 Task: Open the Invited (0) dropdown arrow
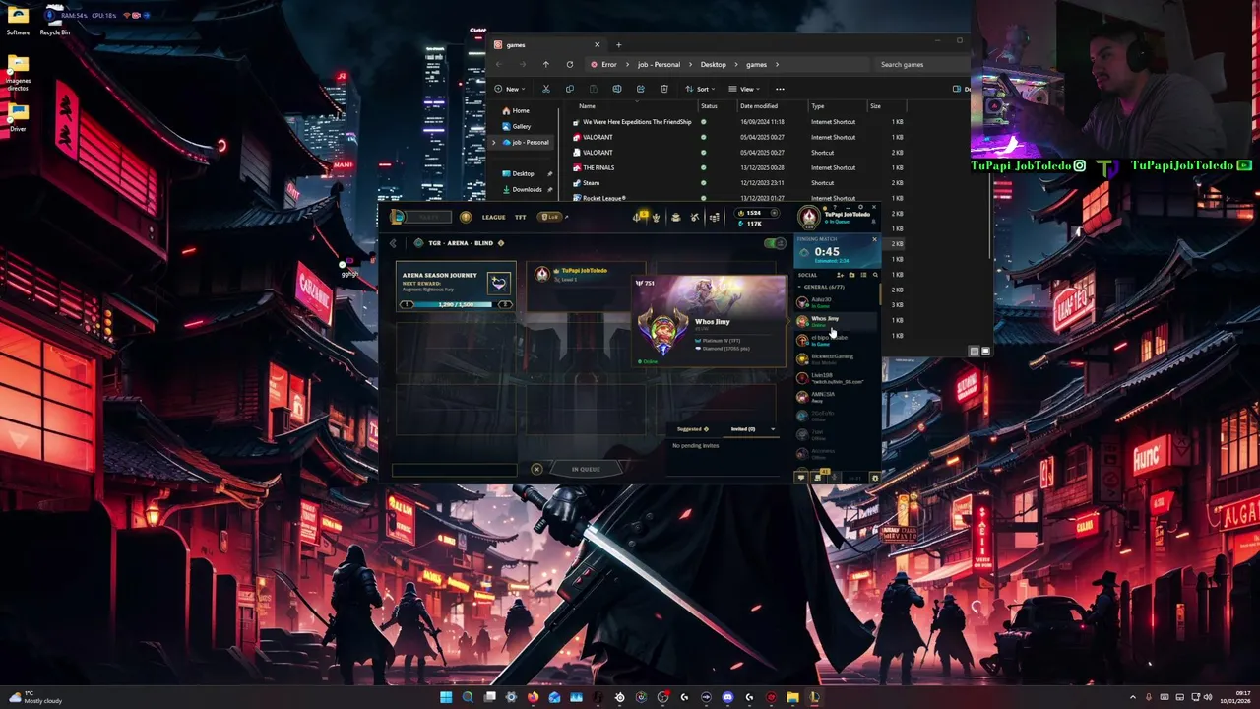773,429
